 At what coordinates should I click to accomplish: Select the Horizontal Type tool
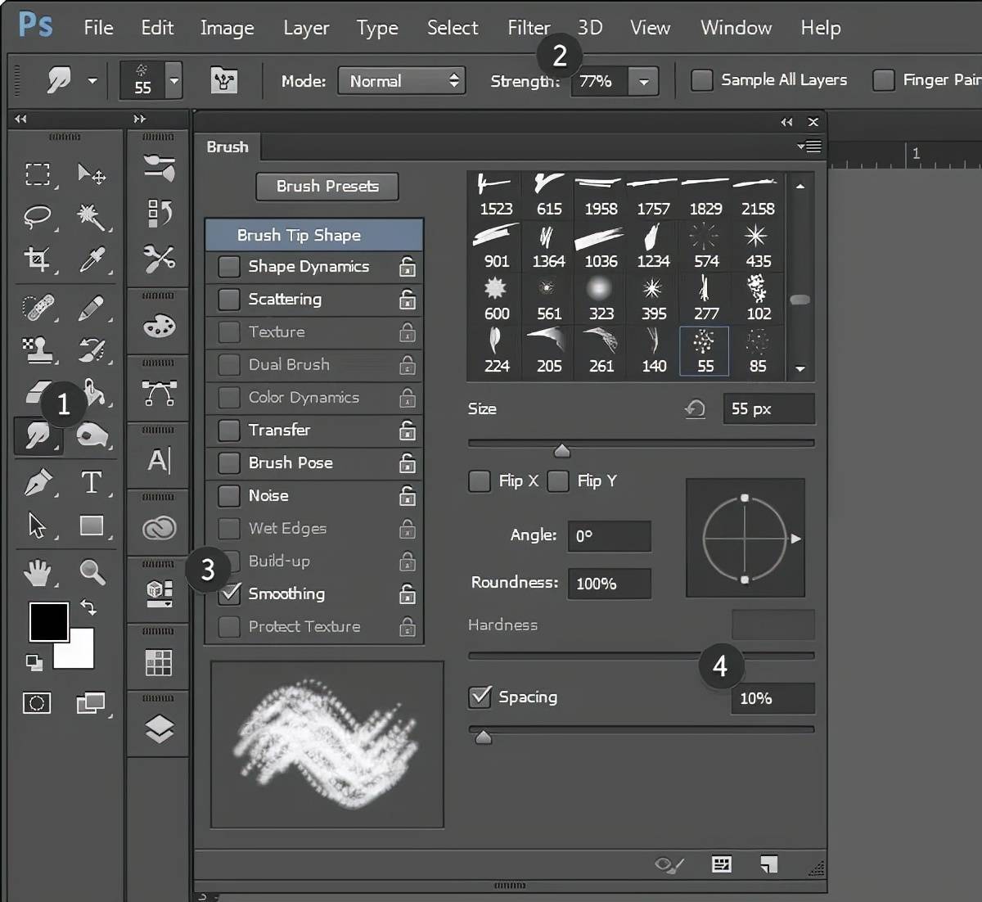(x=91, y=482)
